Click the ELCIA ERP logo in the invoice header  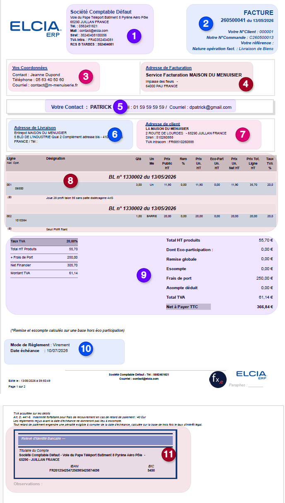(x=36, y=29)
